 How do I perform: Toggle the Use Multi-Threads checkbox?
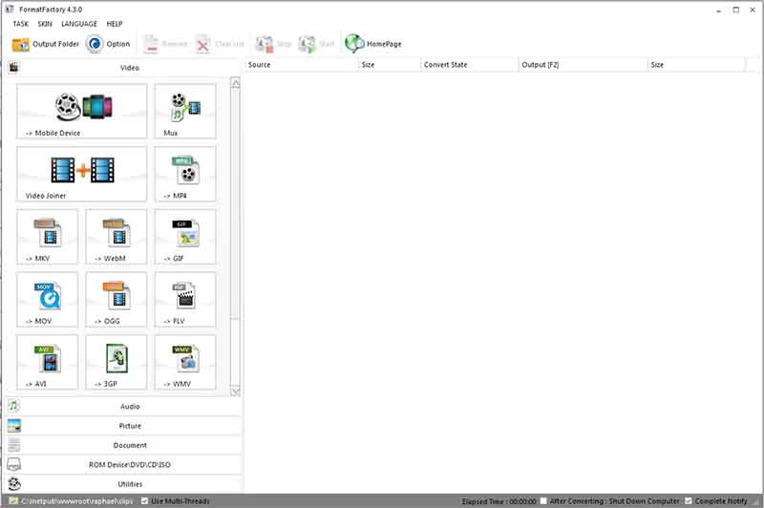coord(145,500)
